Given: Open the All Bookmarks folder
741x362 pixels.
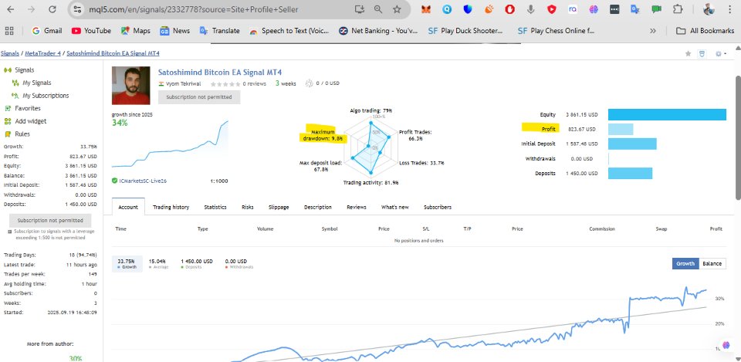Looking at the screenshot, I should click(705, 31).
